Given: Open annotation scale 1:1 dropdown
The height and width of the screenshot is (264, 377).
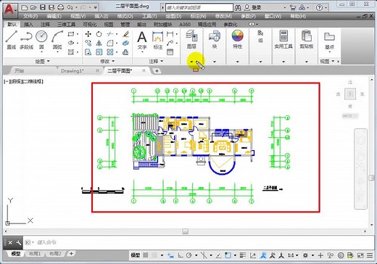Looking at the screenshot, I should 293,255.
